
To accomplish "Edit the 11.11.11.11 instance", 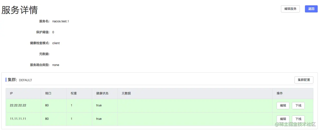I will 283,119.
